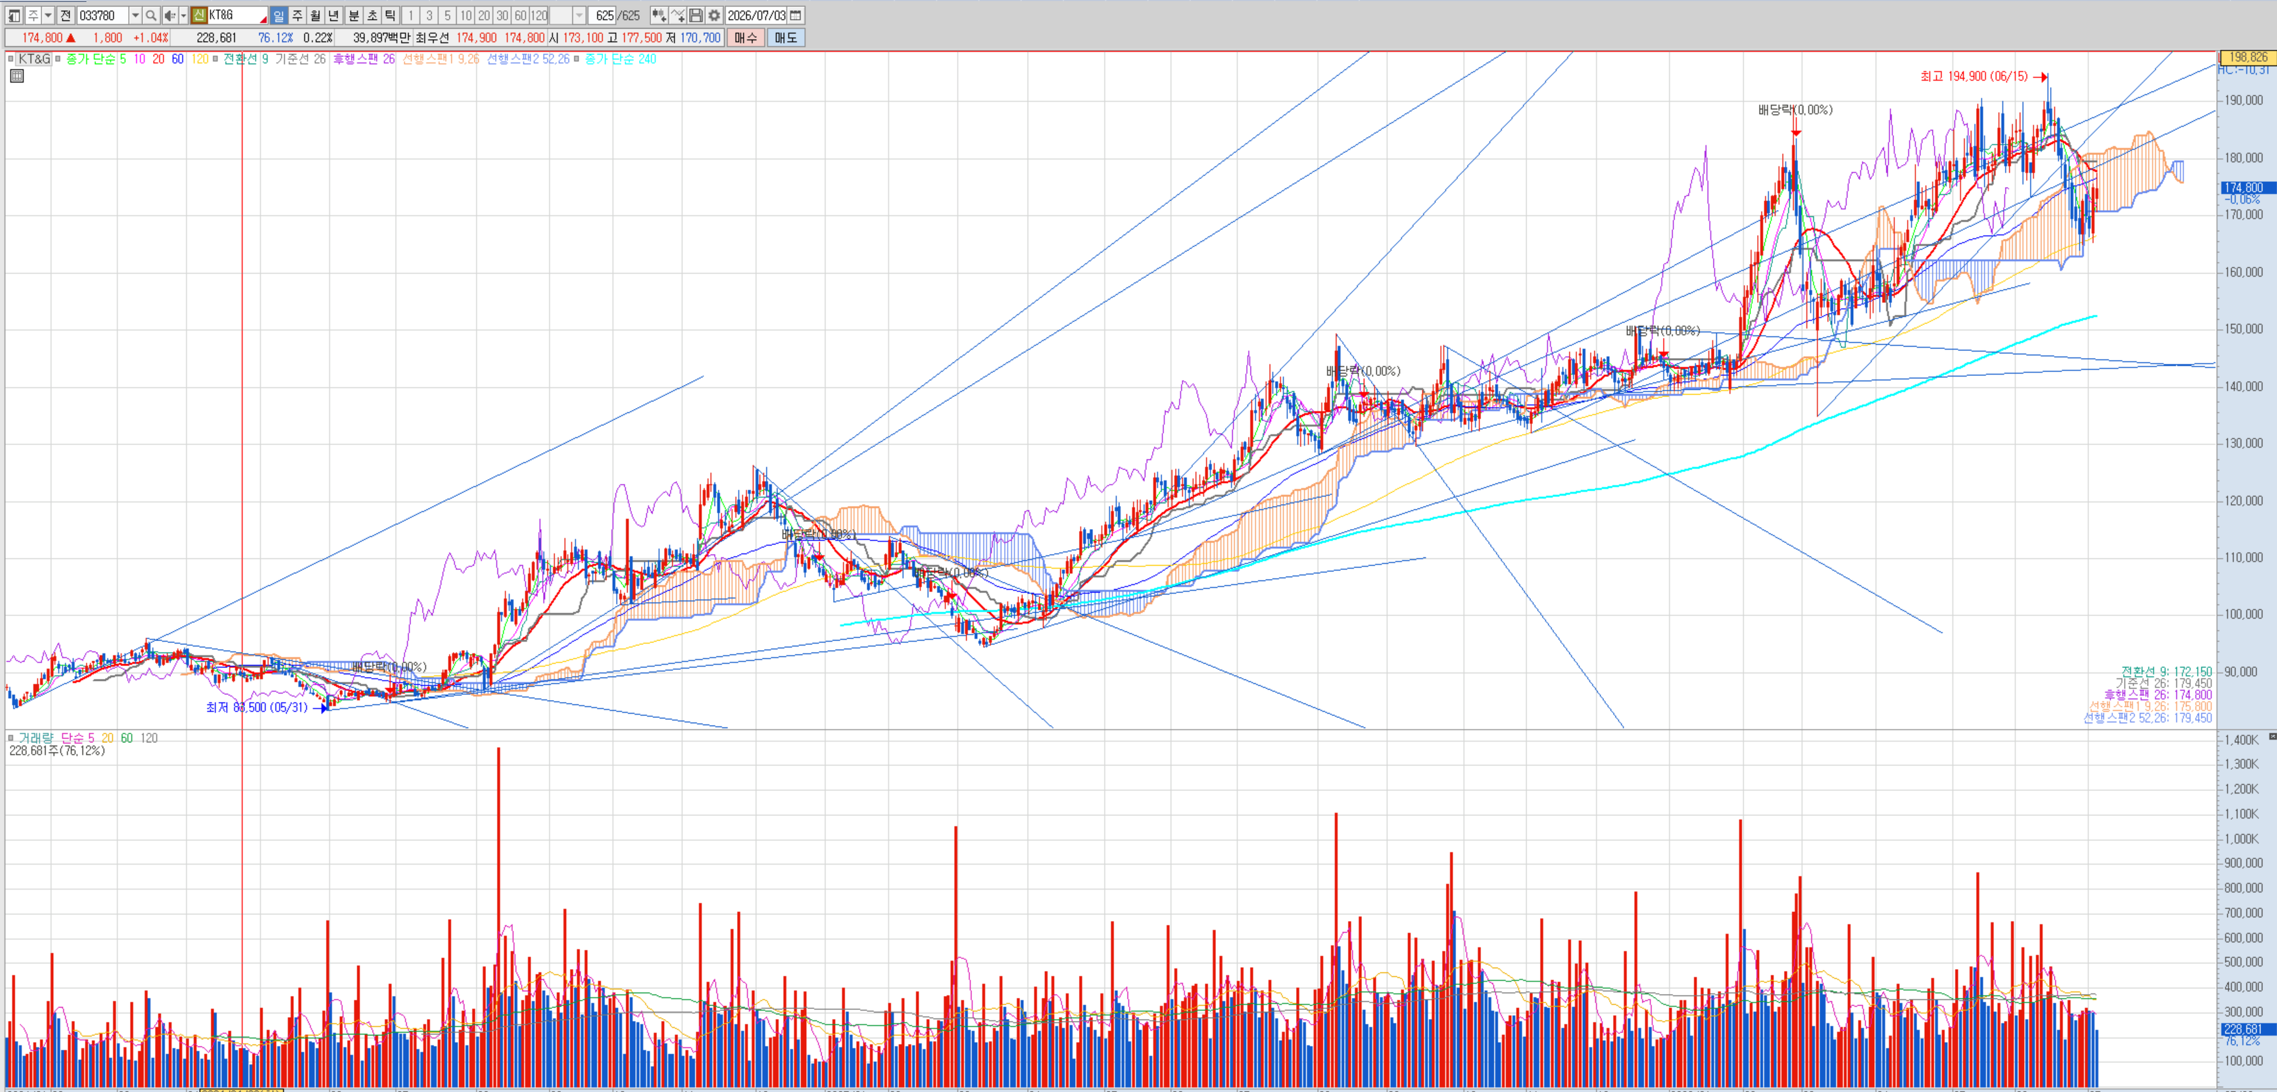Viewport: 2277px width, 1092px height.
Task: Click the 최우선 quote label in the info bar
Action: tap(432, 38)
